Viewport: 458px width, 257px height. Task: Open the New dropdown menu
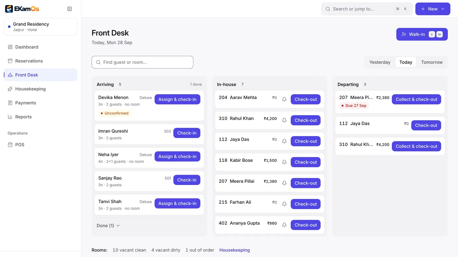coord(433,9)
